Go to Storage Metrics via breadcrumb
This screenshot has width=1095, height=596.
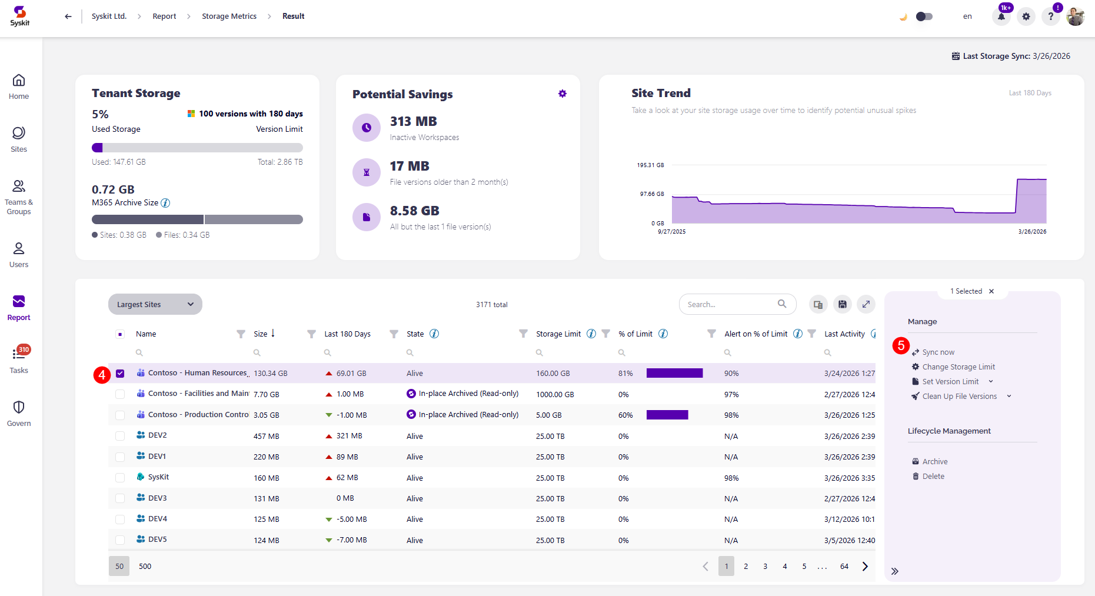tap(229, 16)
